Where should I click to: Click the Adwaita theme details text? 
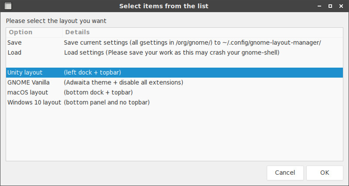tap(123, 83)
